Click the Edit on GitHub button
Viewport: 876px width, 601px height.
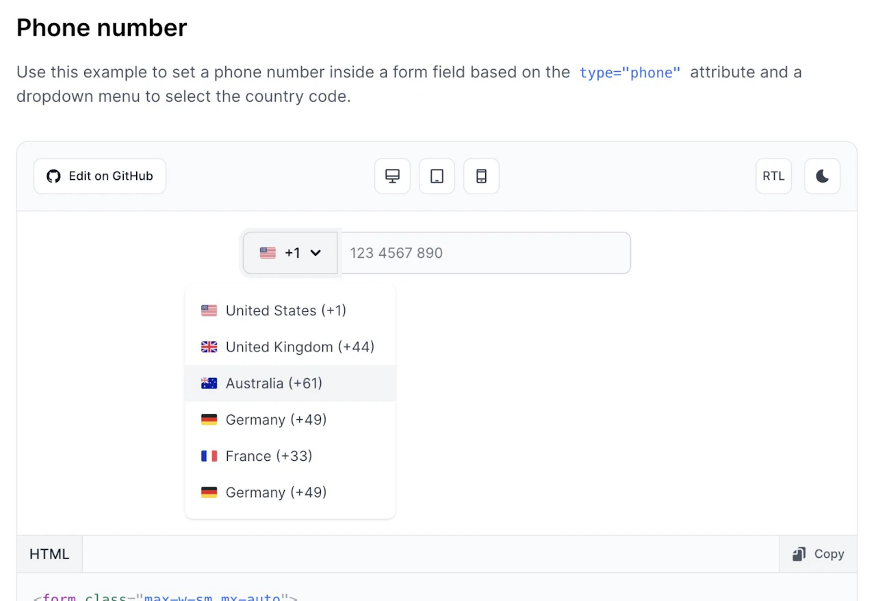pos(99,176)
